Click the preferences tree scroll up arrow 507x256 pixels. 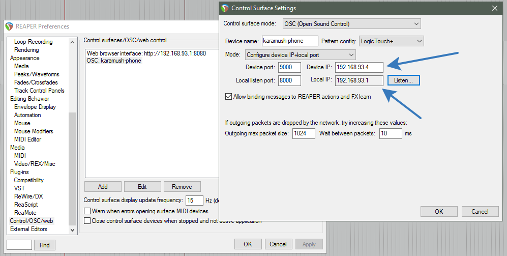pos(72,42)
